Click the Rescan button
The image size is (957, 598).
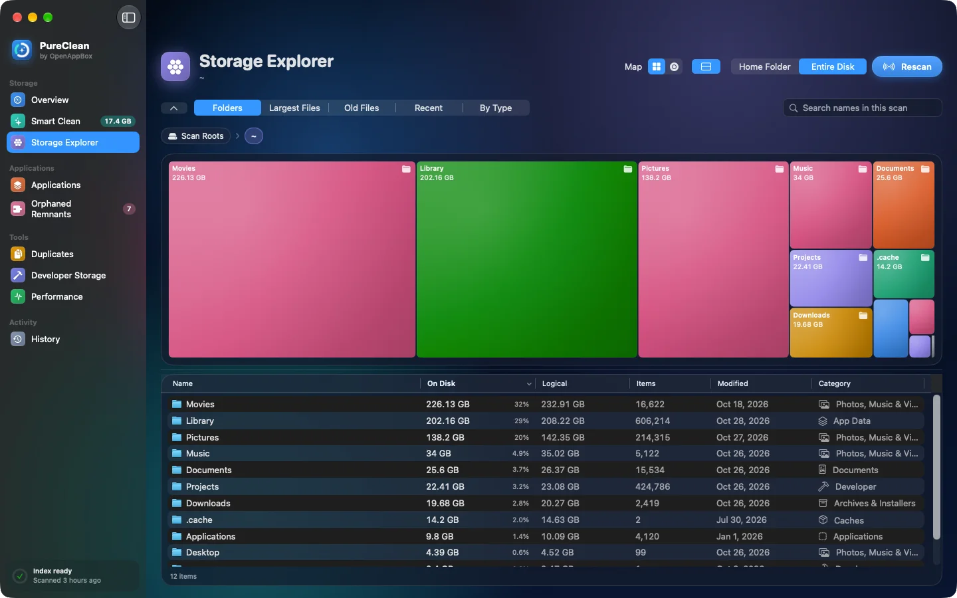click(907, 66)
